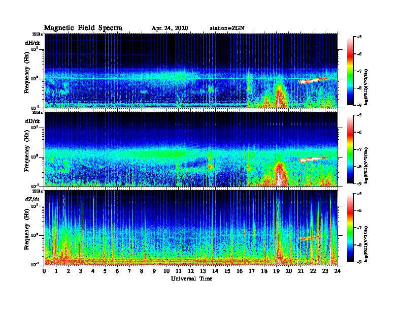Click the dZ/dt panel color scale bar
This screenshot has height=311, width=402.
click(x=350, y=228)
